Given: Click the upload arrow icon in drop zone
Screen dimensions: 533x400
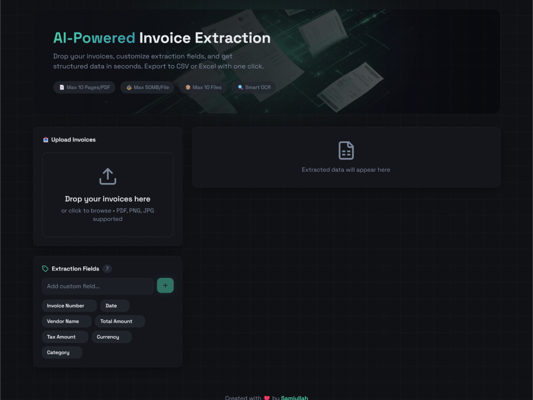Looking at the screenshot, I should pyautogui.click(x=108, y=176).
